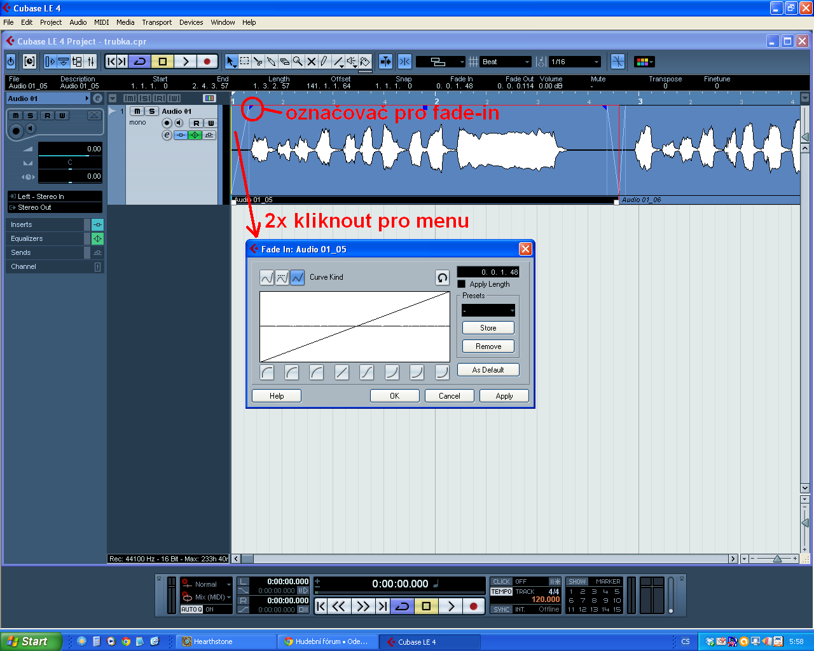
Task: Open the Devices menu
Action: click(191, 22)
